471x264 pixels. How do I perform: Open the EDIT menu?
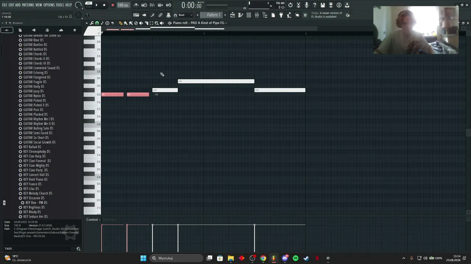coord(11,5)
